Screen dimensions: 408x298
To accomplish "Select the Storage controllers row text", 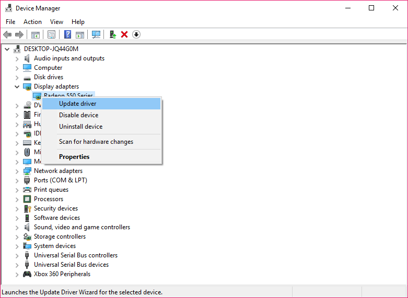I will tap(60, 237).
